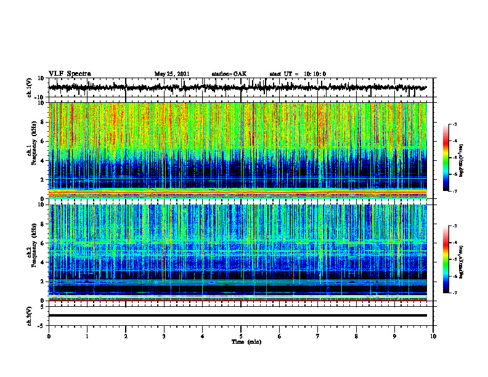The width and height of the screenshot is (488, 377).
Task: Click time axis tick label "1"
Action: click(x=87, y=336)
